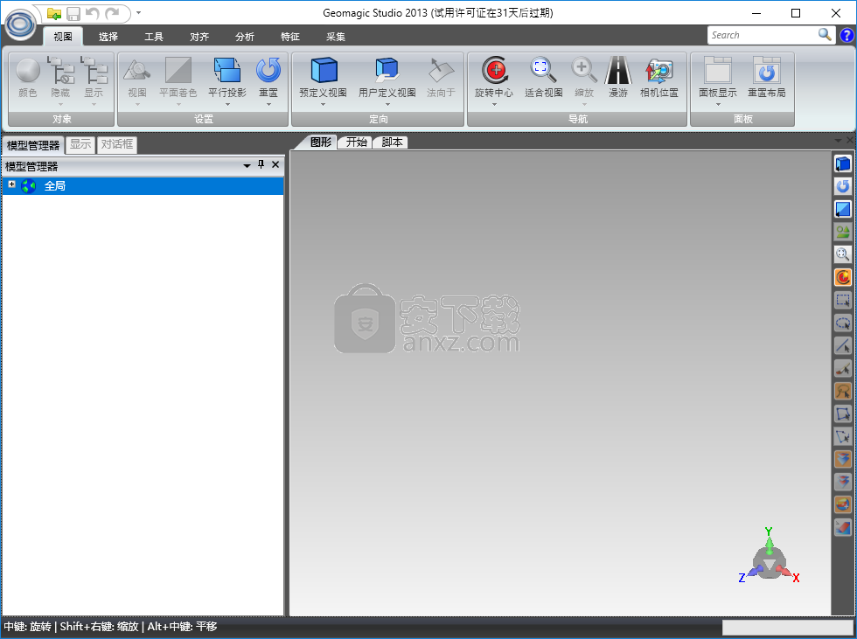This screenshot has height=639, width=857.
Task: Select the closed polygon selection tool
Action: pyautogui.click(x=843, y=414)
